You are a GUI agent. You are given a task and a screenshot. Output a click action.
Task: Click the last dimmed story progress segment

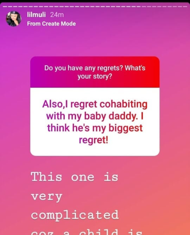pos(185,7)
